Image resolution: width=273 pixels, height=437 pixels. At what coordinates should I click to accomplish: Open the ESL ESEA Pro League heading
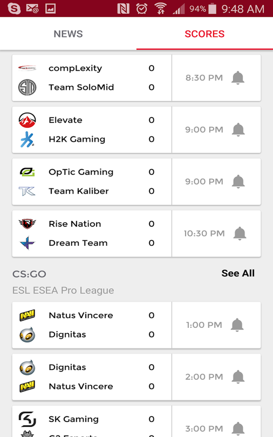(63, 291)
